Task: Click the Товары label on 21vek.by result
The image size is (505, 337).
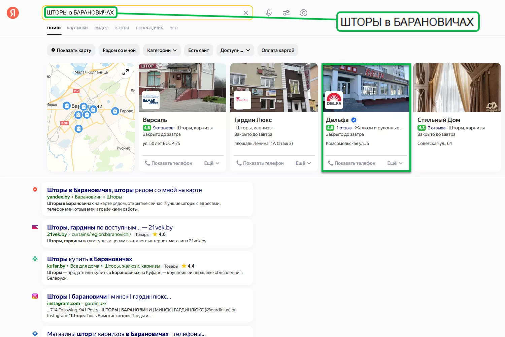Action: [x=142, y=235]
